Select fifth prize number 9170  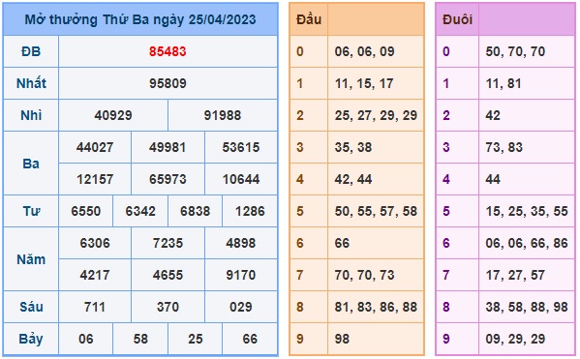[241, 275]
